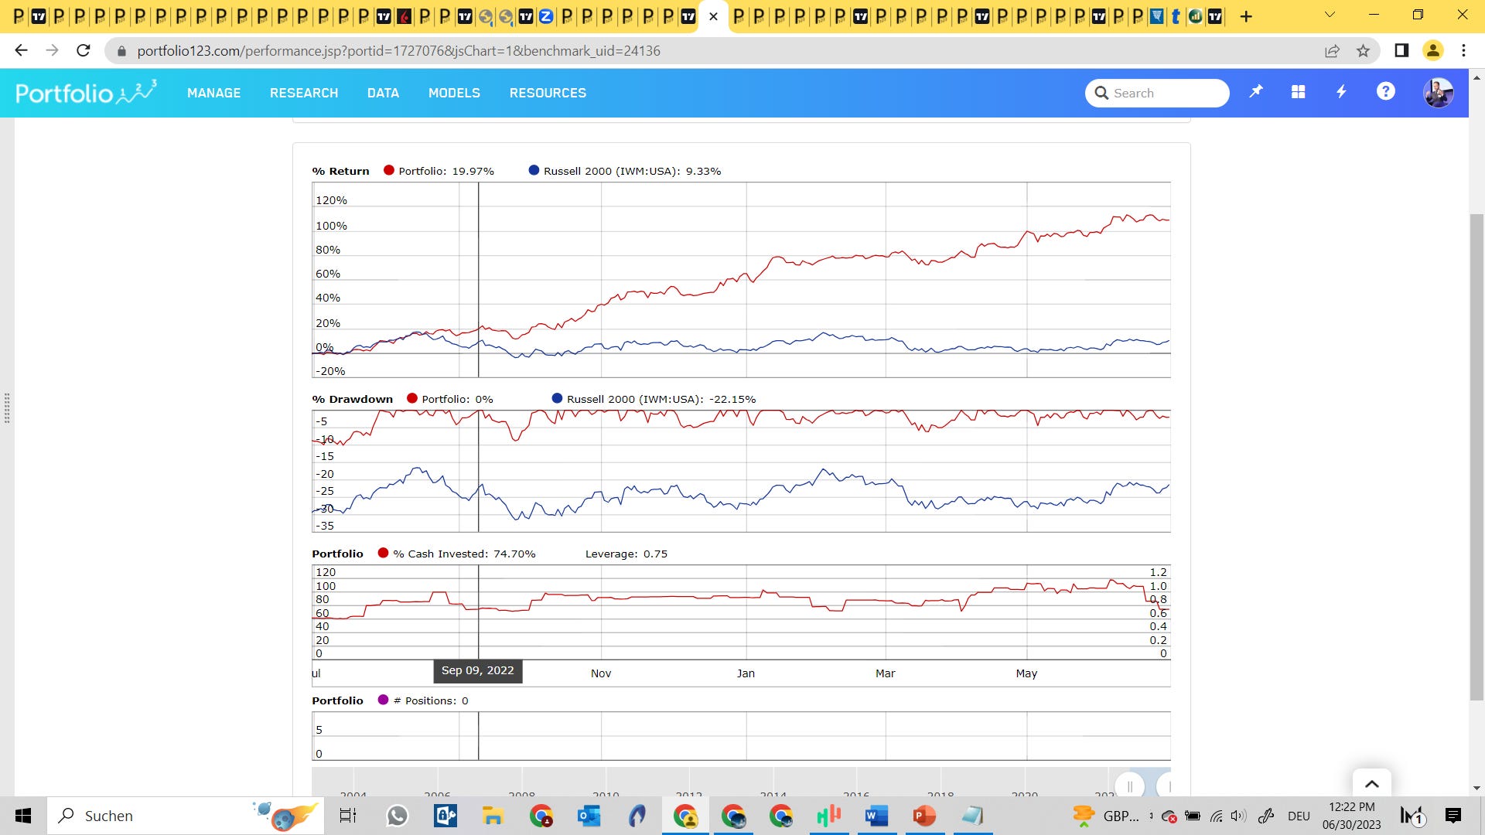
Task: Open the help question mark icon
Action: click(1385, 92)
